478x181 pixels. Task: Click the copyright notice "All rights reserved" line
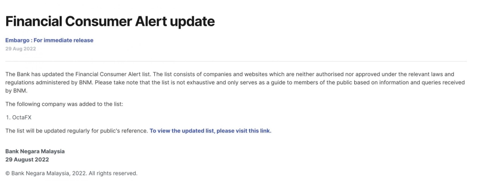coord(71,173)
